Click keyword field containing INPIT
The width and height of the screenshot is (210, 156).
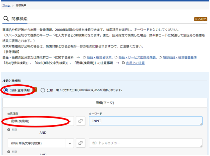146,121
